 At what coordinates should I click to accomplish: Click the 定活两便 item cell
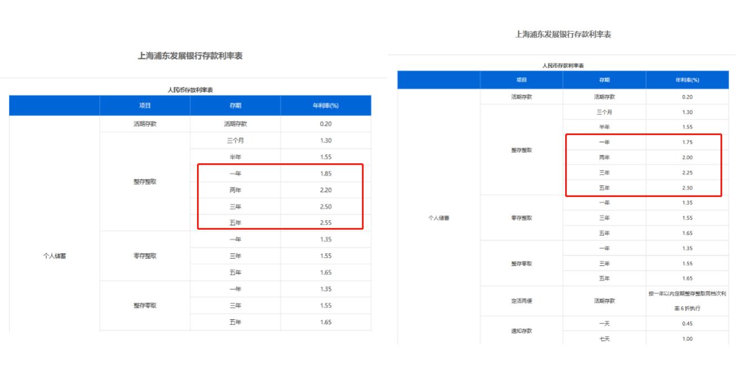click(x=521, y=301)
